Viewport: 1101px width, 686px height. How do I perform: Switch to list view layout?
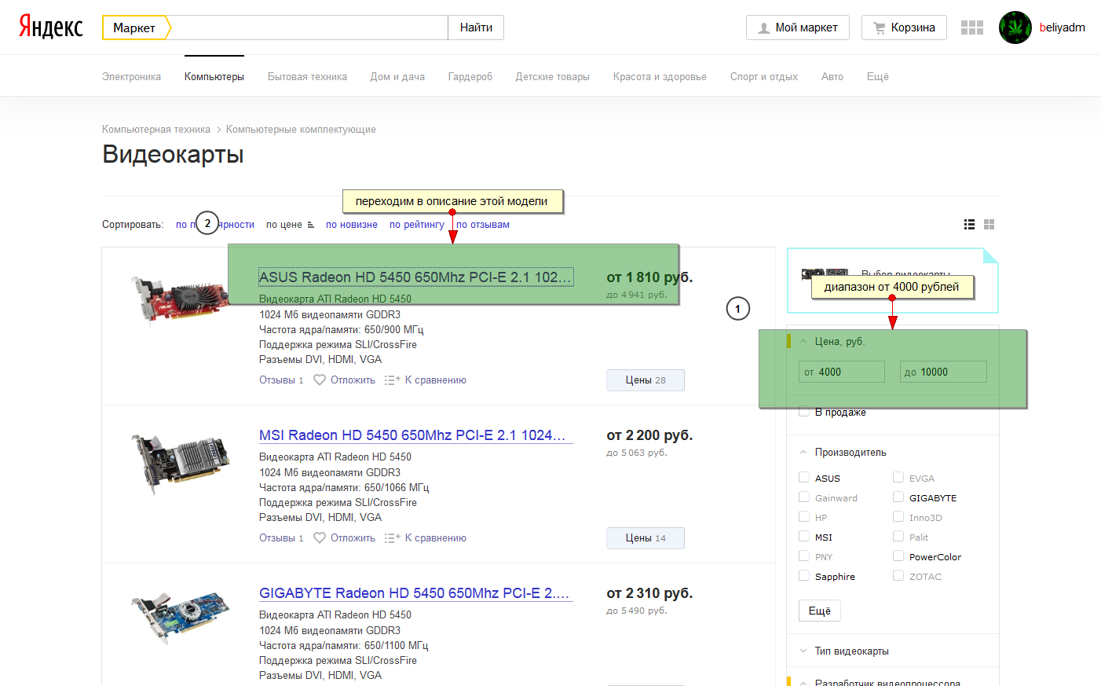[970, 225]
